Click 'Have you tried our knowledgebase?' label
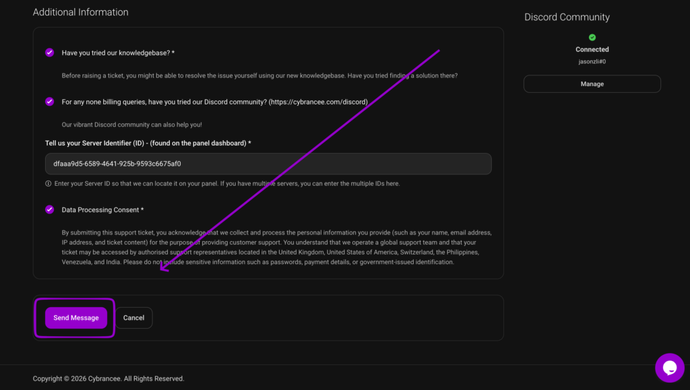This screenshot has height=390, width=690. 118,53
